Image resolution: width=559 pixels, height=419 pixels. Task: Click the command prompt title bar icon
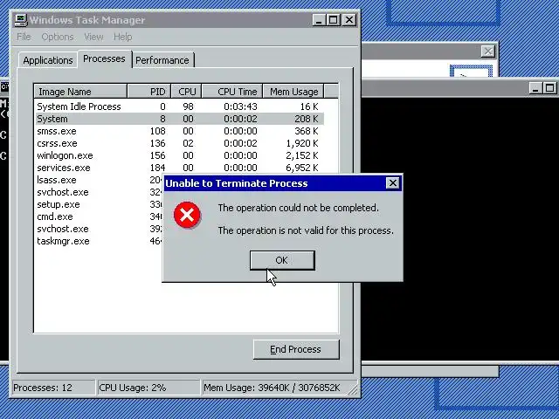pos(4,87)
